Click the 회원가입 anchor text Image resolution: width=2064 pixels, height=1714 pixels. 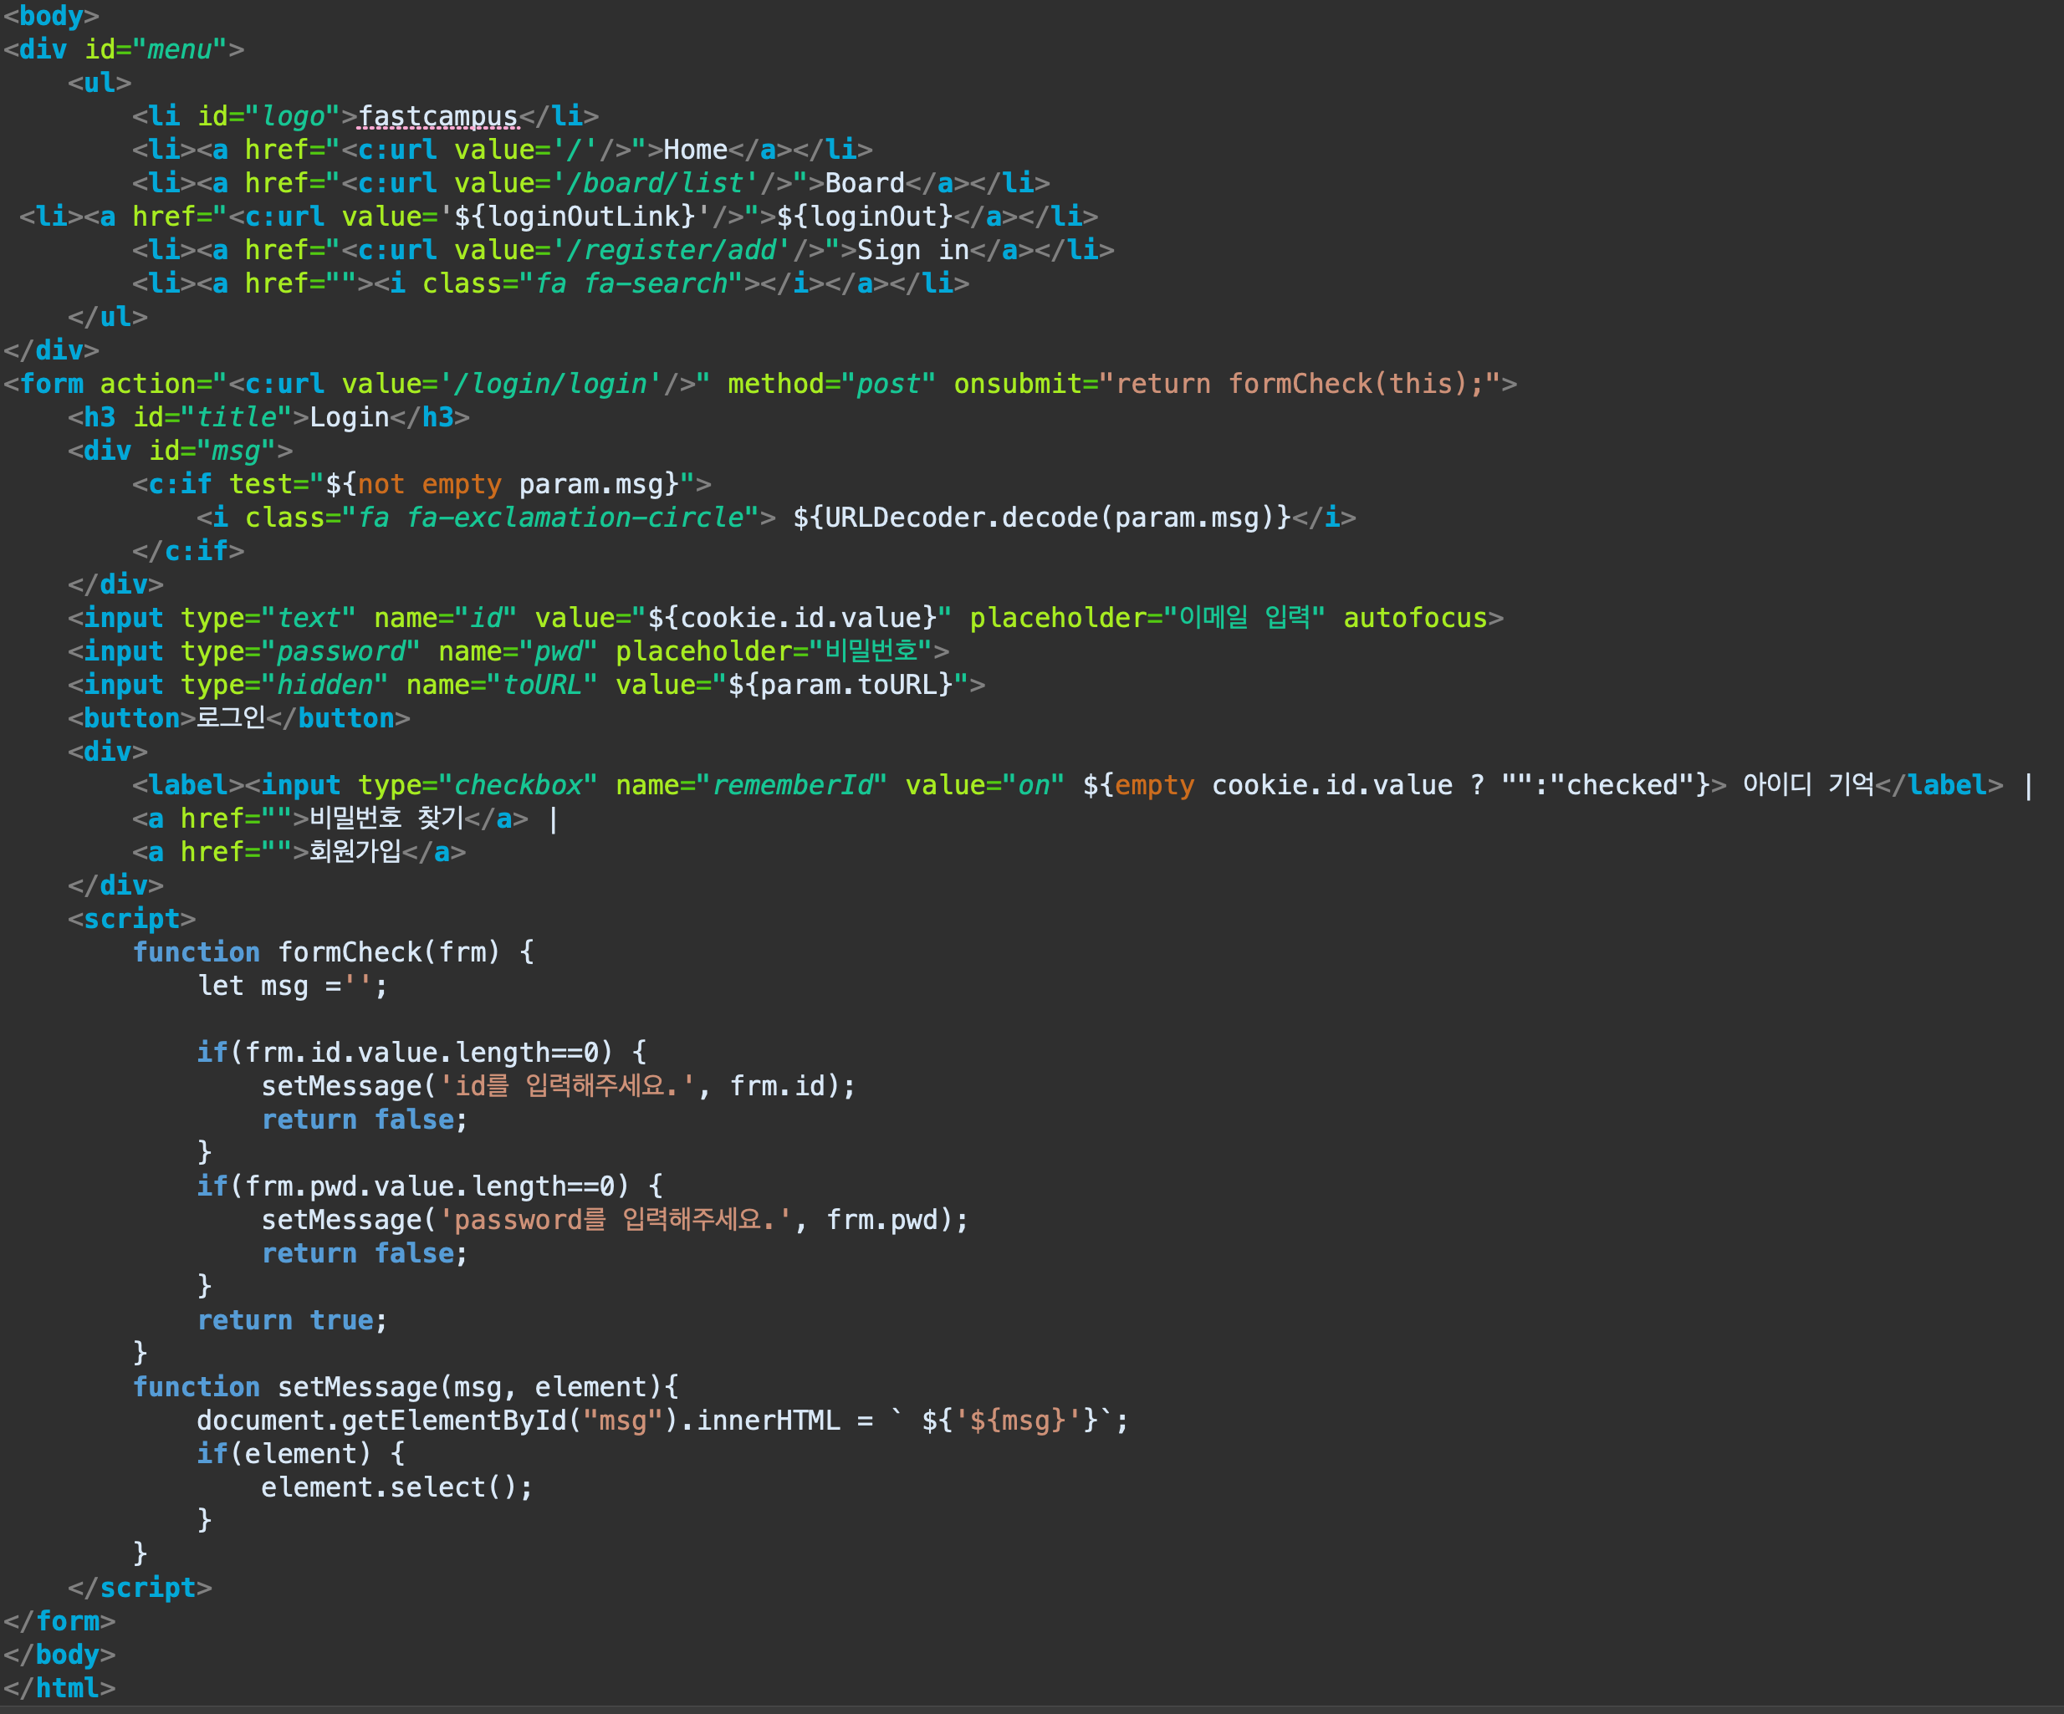(x=355, y=852)
